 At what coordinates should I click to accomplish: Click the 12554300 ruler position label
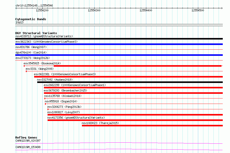(94, 10)
